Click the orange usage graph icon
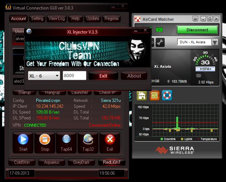 [x=155, y=95]
